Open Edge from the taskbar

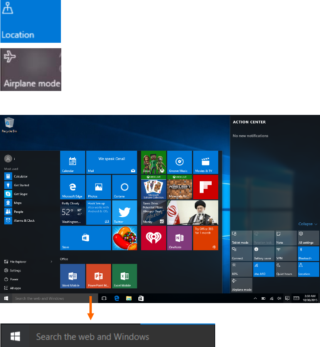pyautogui.click(x=116, y=298)
